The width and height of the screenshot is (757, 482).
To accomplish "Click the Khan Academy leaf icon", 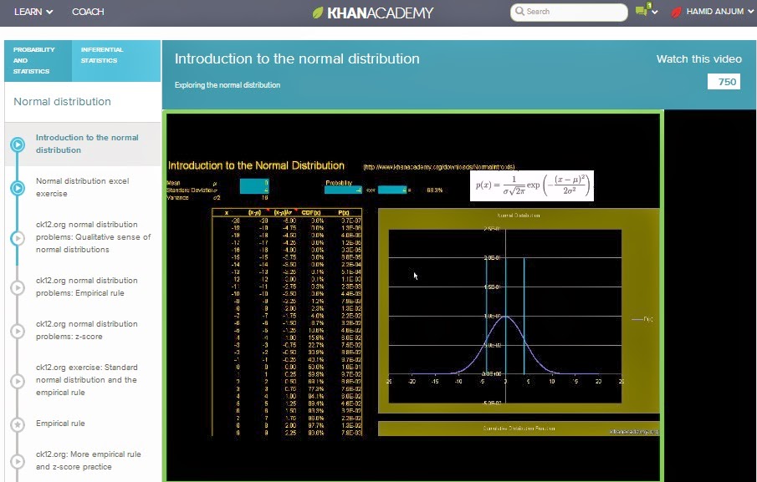I will tap(318, 13).
